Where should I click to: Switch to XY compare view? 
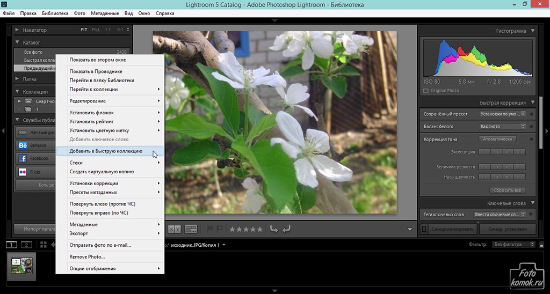[x=175, y=229]
